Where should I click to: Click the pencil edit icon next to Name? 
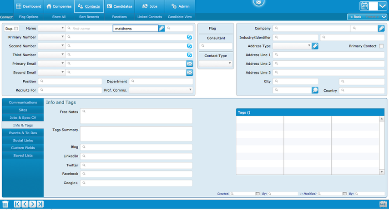coord(162,29)
